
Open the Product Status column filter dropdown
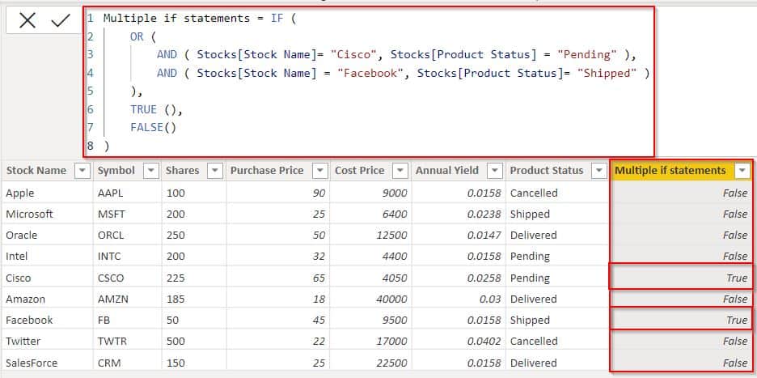click(x=599, y=171)
